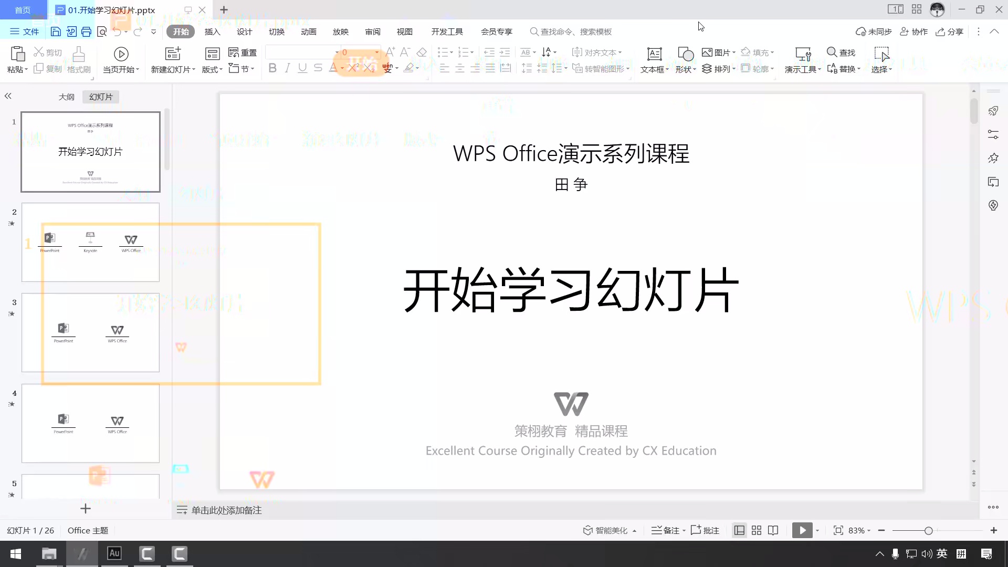Click the rocket icon in right sidebar
This screenshot has width=1008, height=567.
coord(993,111)
